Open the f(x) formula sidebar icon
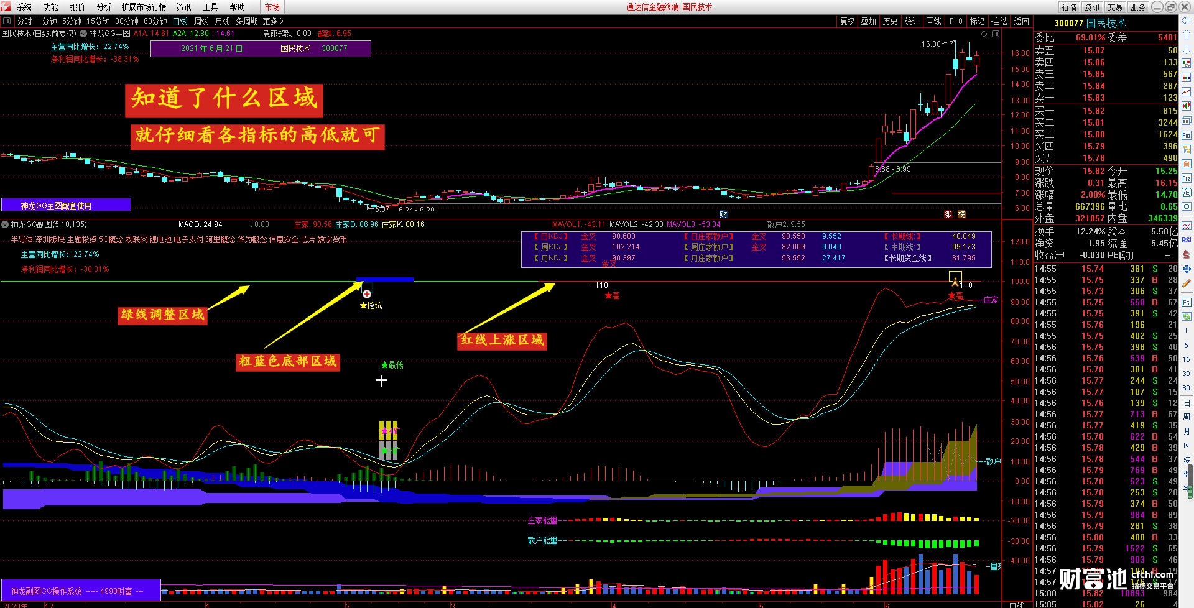This screenshot has width=1194, height=608. coord(1187,192)
